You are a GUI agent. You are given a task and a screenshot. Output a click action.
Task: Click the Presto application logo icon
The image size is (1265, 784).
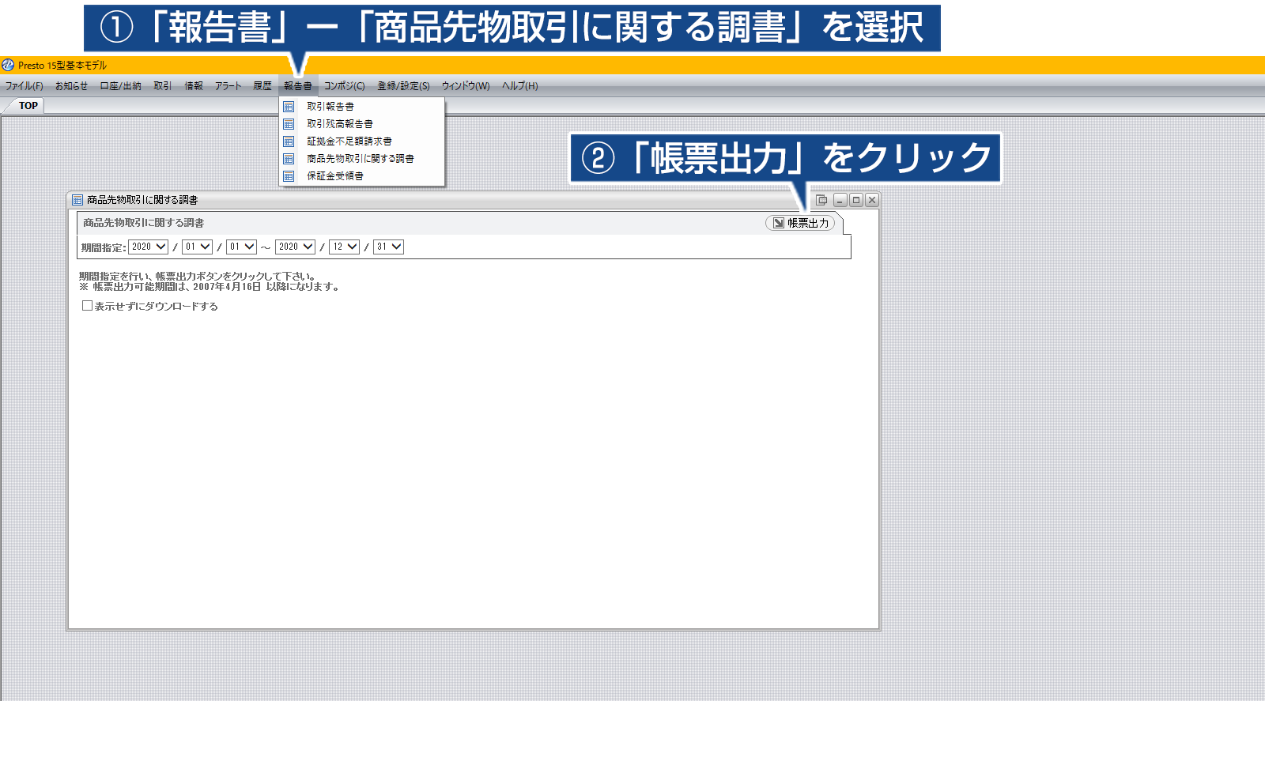coord(8,65)
